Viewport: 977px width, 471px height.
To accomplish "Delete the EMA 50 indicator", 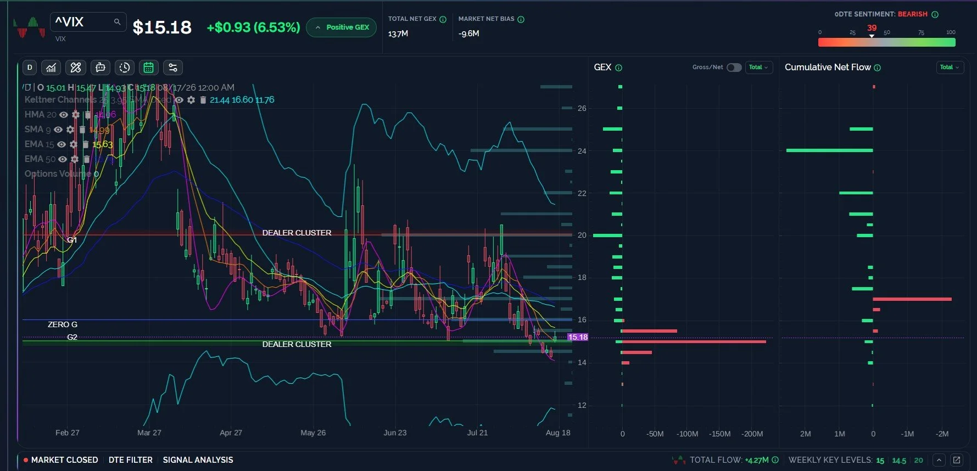I will click(x=87, y=159).
